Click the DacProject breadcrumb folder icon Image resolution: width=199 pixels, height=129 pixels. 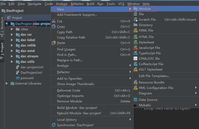(x=3, y=11)
